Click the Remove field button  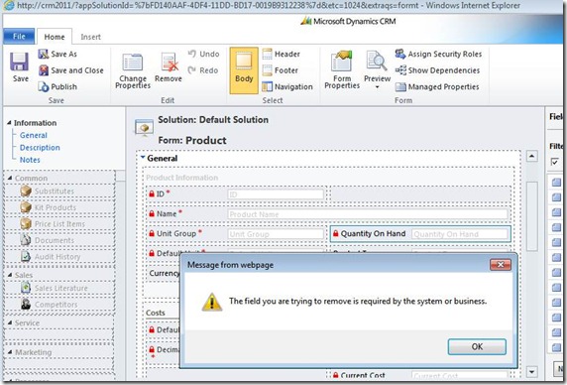coord(169,67)
